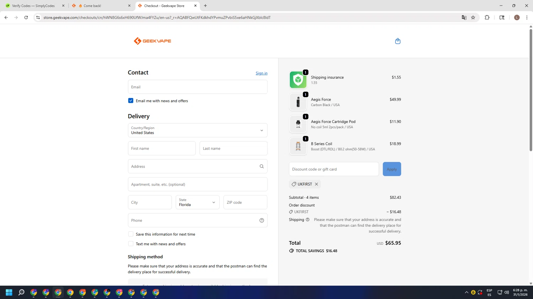Focus the ZIP code field
The height and width of the screenshot is (299, 533).
245,202
